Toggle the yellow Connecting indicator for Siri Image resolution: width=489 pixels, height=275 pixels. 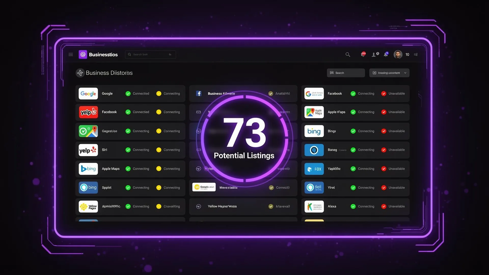[159, 150]
